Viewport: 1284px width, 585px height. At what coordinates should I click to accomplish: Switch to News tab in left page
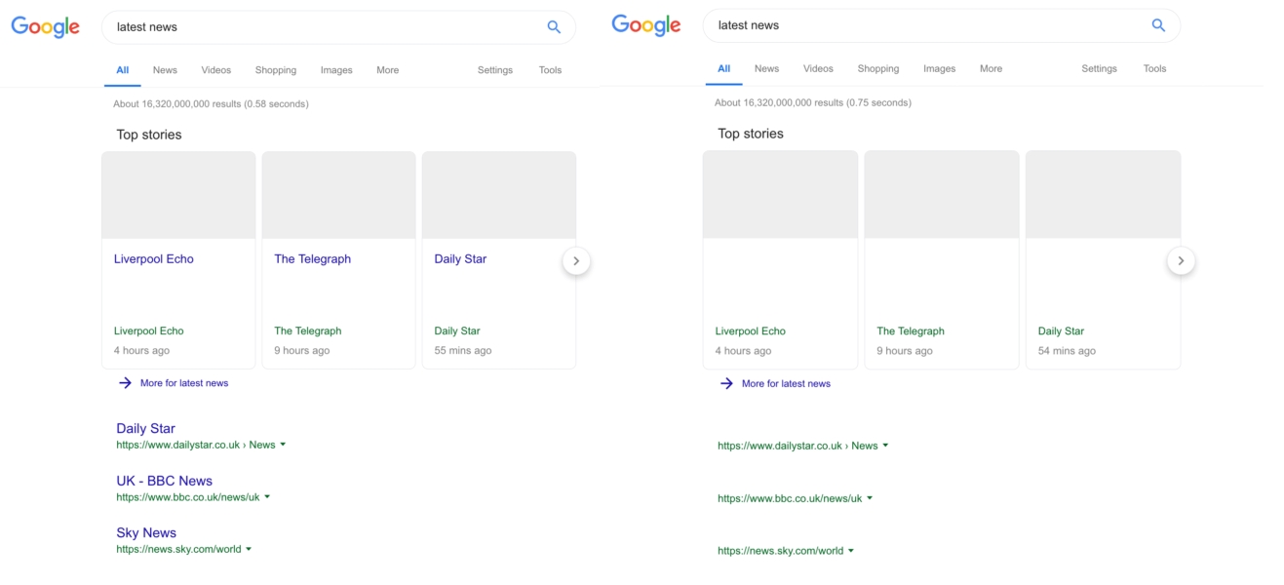coord(165,70)
